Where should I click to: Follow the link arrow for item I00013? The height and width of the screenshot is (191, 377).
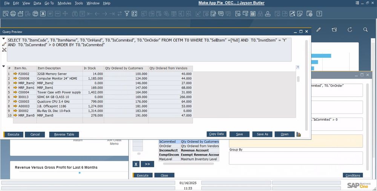(15, 97)
